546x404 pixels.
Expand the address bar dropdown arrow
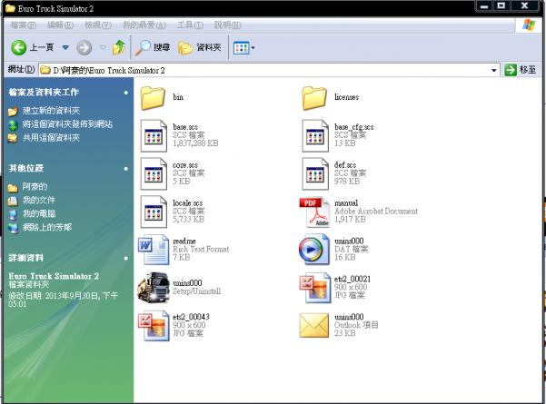[494, 70]
